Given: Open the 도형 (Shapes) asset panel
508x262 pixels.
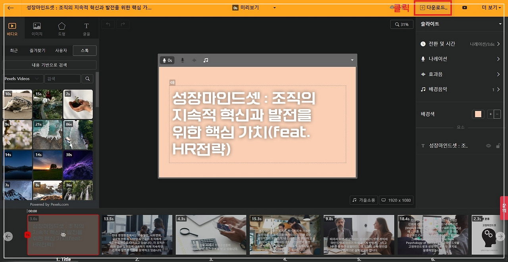Looking at the screenshot, I should pos(62,28).
